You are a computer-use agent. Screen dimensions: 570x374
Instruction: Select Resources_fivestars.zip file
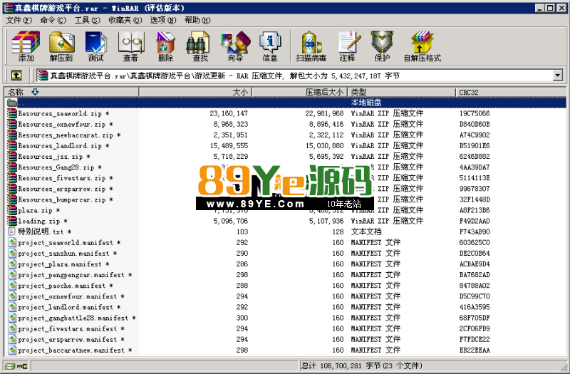(x=66, y=178)
